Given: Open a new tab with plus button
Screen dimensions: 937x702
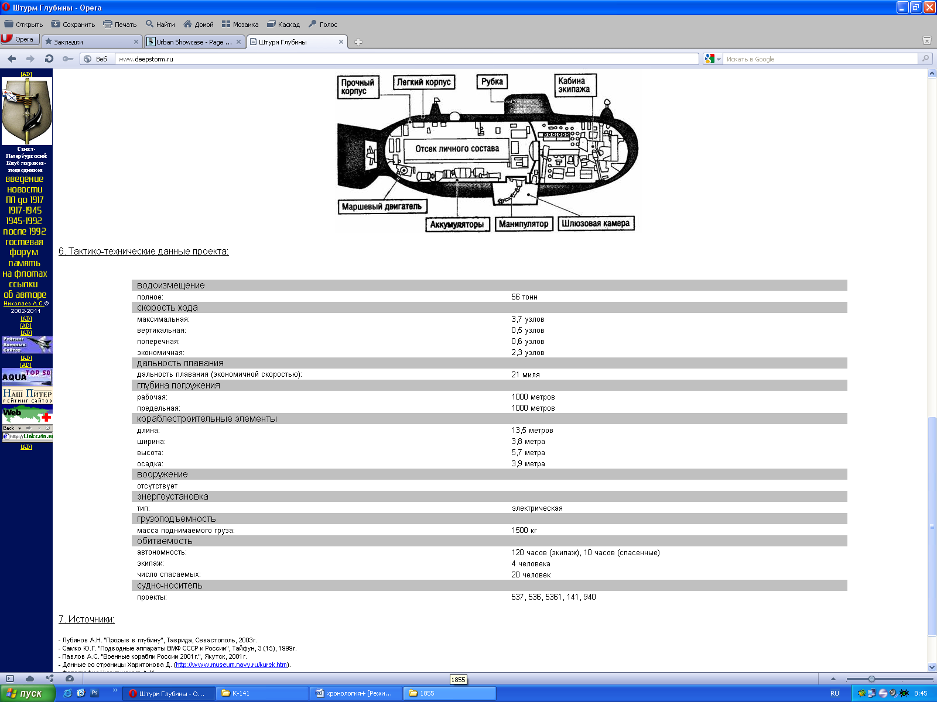Looking at the screenshot, I should (358, 42).
